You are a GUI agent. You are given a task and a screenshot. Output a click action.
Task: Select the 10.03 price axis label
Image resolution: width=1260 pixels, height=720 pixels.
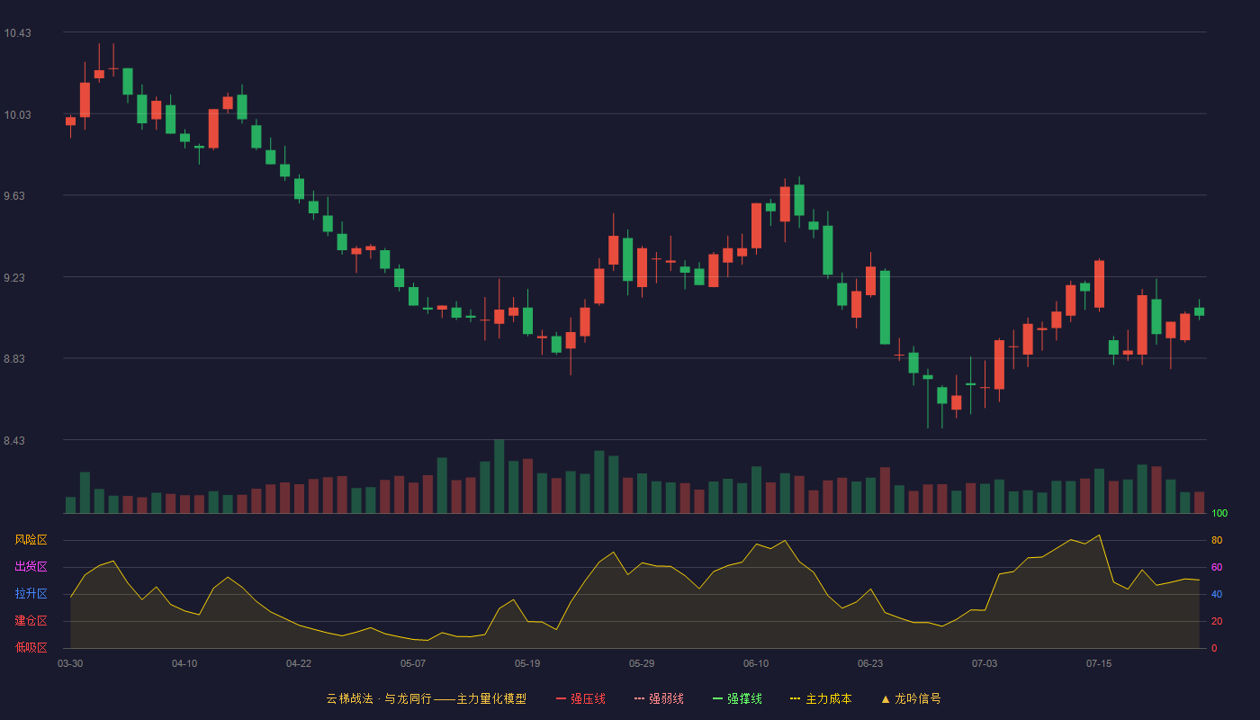tap(17, 114)
